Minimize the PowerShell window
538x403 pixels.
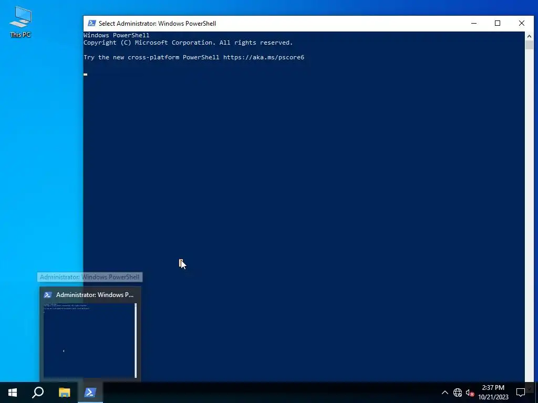point(474,23)
